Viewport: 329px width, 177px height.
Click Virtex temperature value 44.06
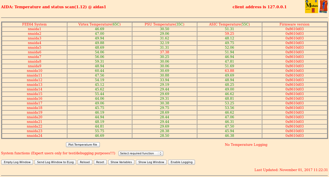pyautogui.click(x=100, y=99)
